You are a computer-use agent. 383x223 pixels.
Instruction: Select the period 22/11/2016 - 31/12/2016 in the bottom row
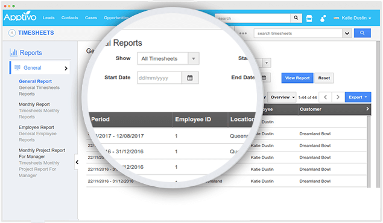pyautogui.click(x=110, y=181)
